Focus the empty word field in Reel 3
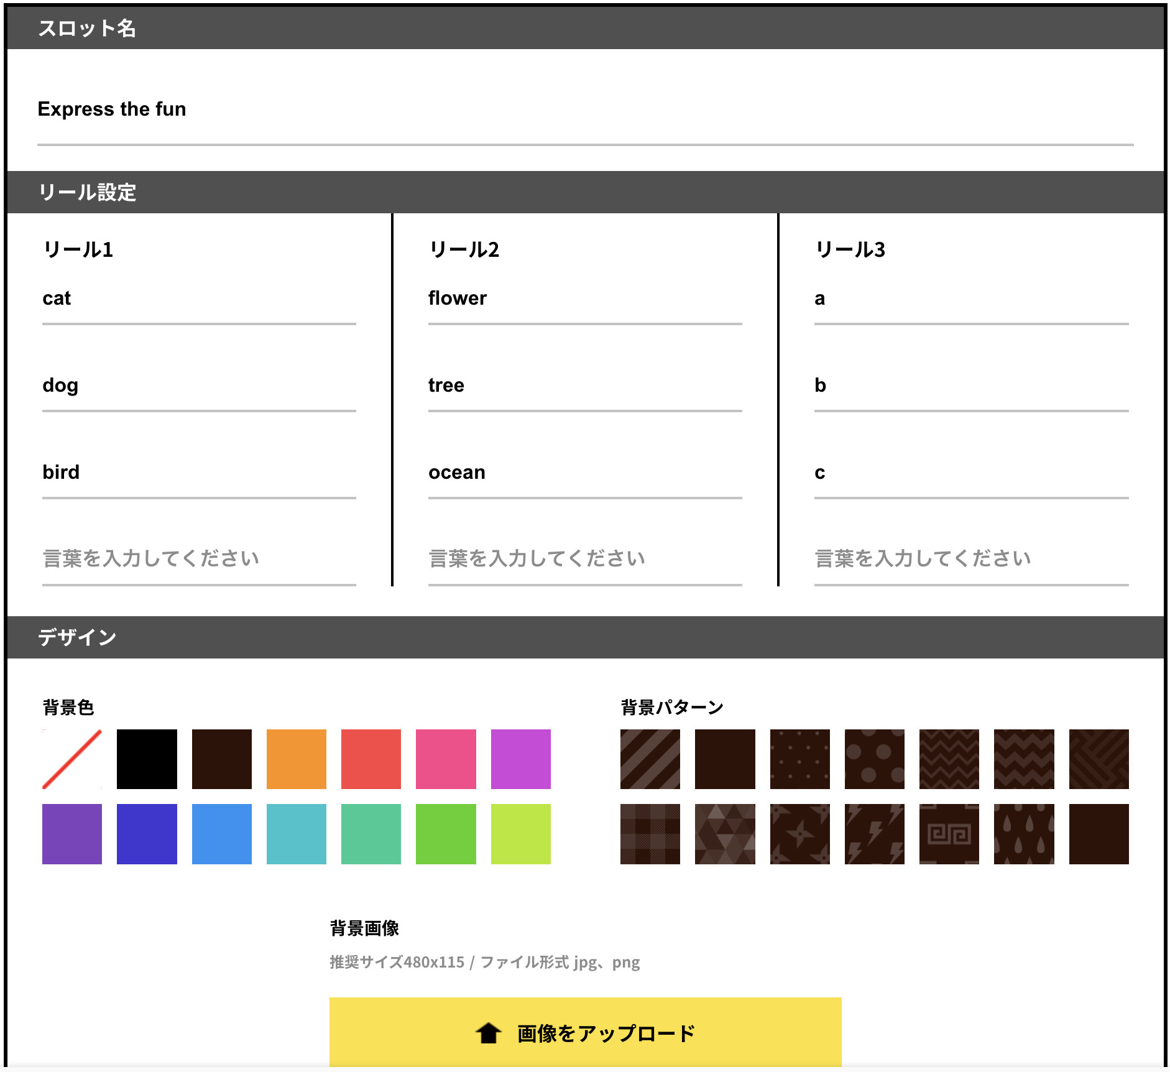1170x1072 pixels. [971, 558]
